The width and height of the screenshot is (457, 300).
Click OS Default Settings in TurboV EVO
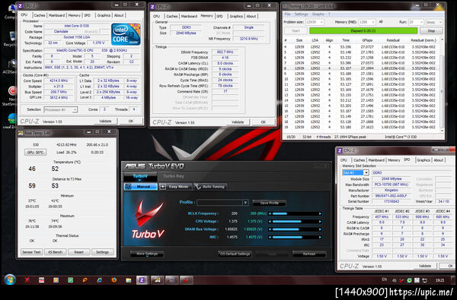coord(235,254)
